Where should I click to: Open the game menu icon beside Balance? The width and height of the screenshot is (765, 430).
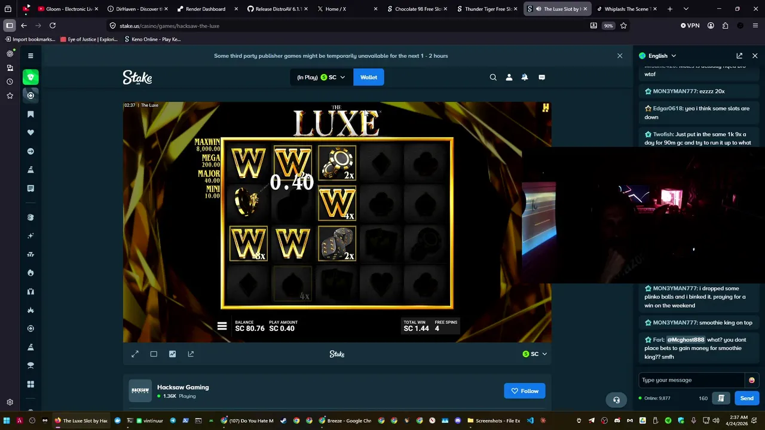point(222,326)
